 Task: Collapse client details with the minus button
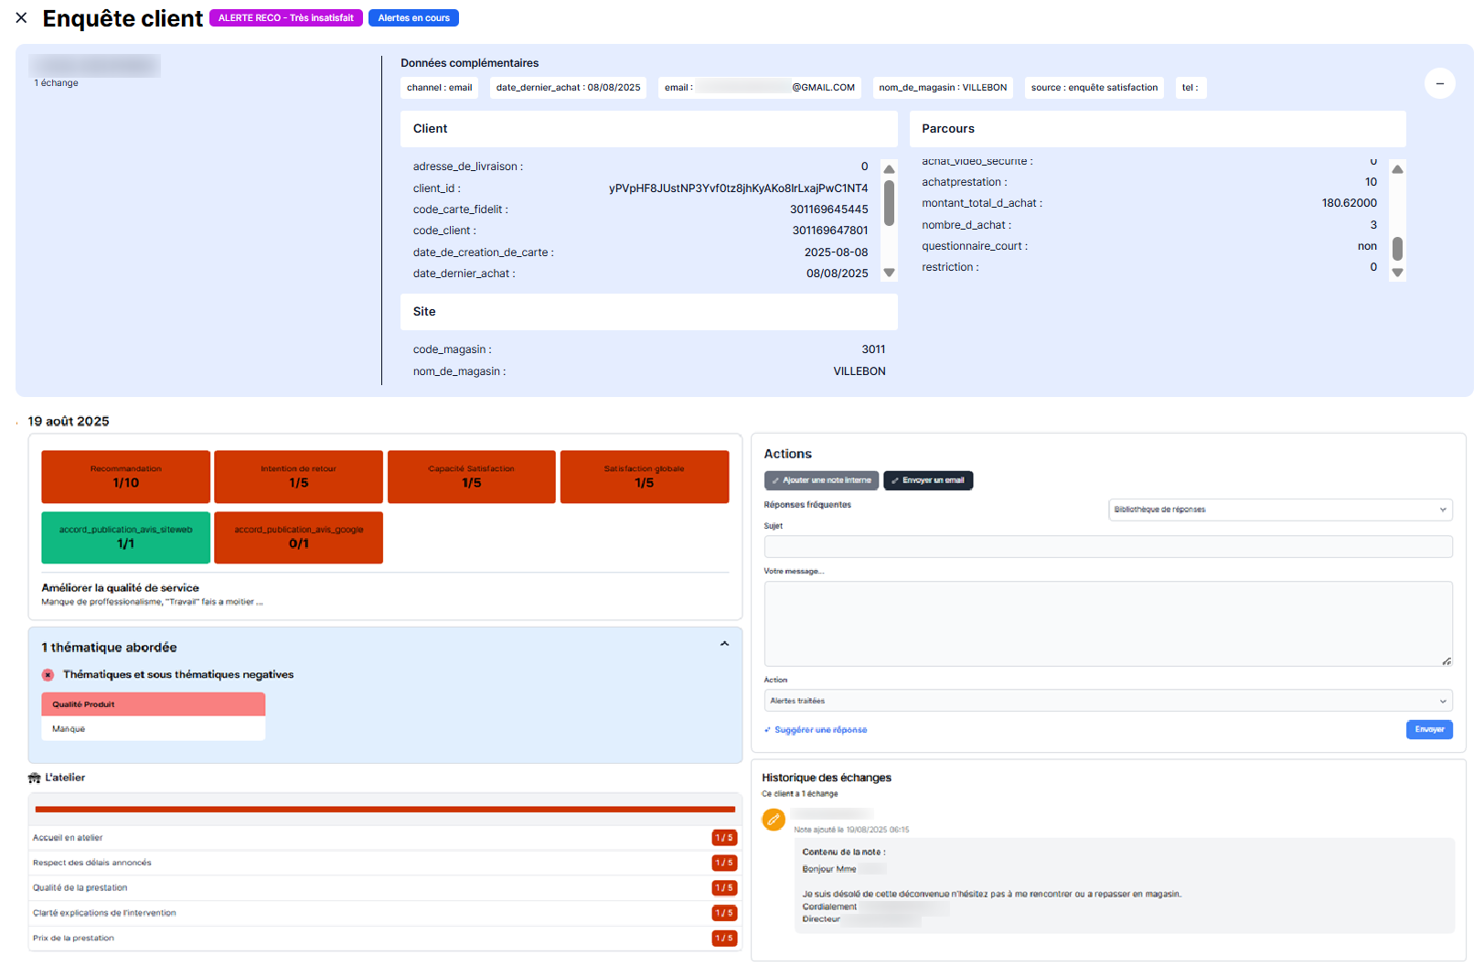1439,83
